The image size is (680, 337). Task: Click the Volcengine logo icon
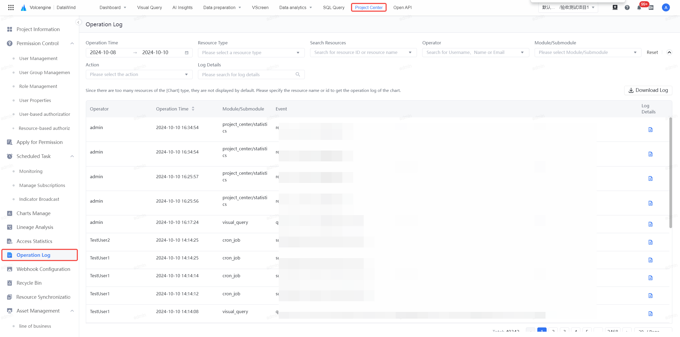pos(24,7)
